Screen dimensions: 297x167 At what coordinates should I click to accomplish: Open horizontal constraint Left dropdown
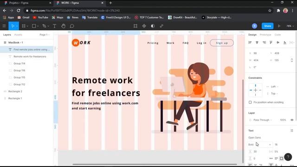pyautogui.click(x=274, y=87)
